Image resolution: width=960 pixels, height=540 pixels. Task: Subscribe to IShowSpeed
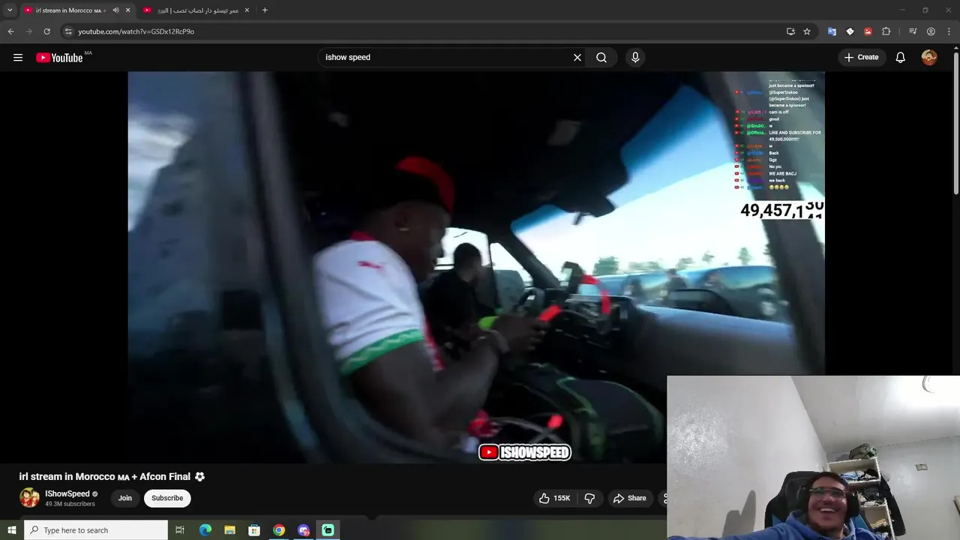(167, 498)
